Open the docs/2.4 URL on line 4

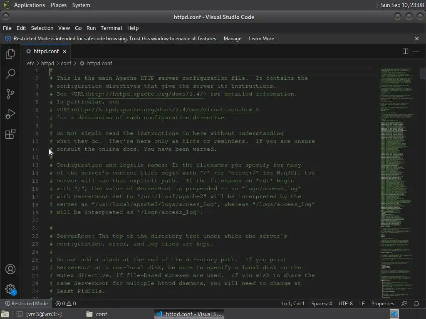click(145, 94)
